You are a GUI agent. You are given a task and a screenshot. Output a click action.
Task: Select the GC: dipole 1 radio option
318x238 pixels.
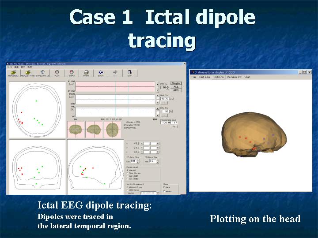click(x=127, y=176)
